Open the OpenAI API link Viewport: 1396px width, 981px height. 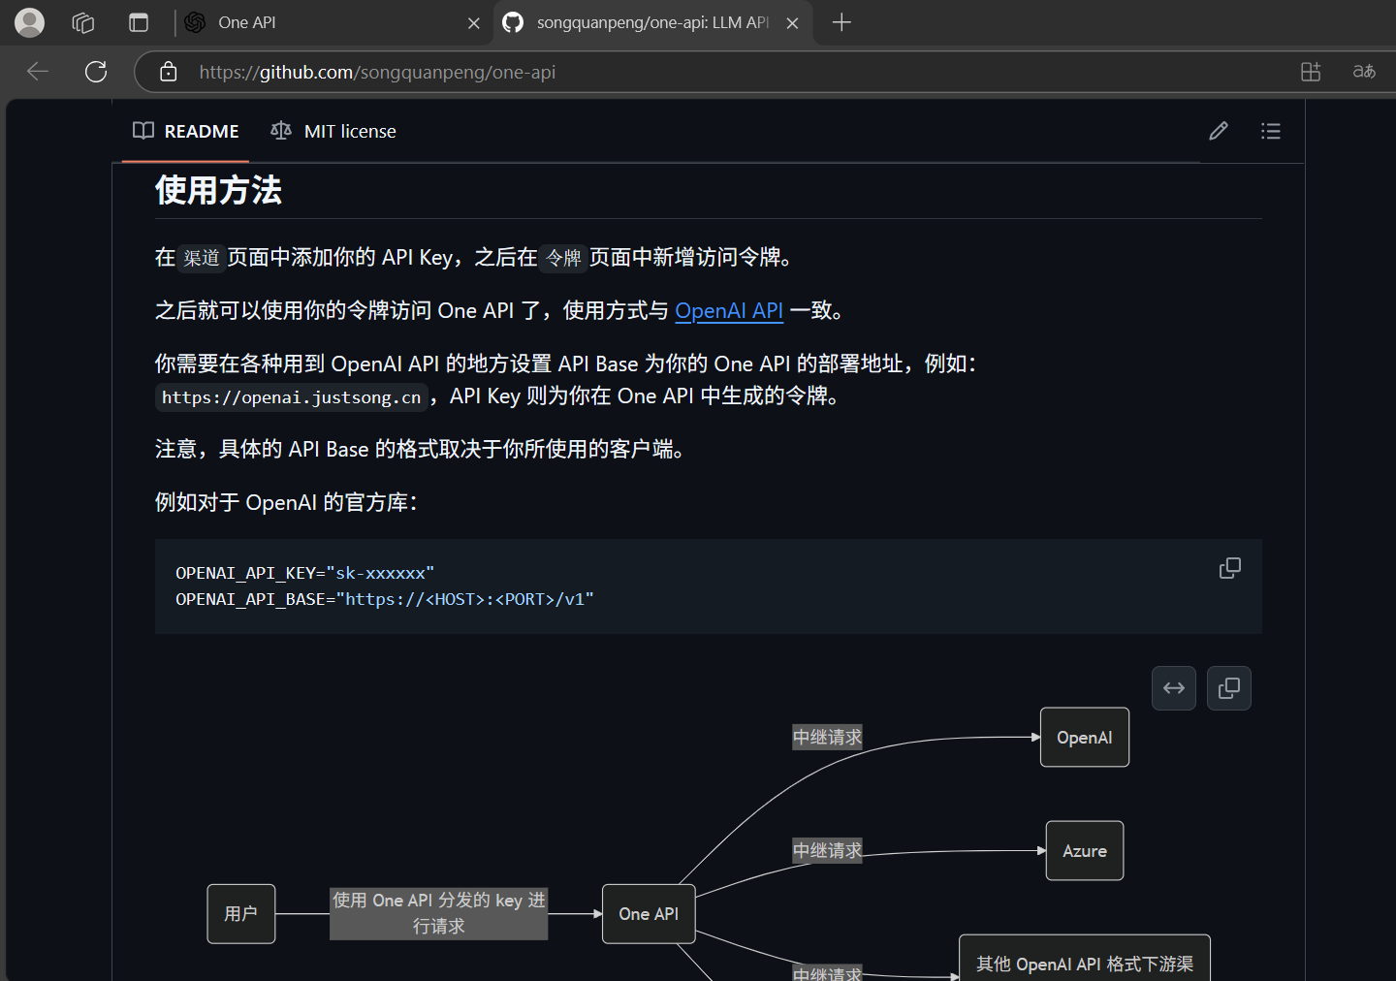tap(729, 310)
